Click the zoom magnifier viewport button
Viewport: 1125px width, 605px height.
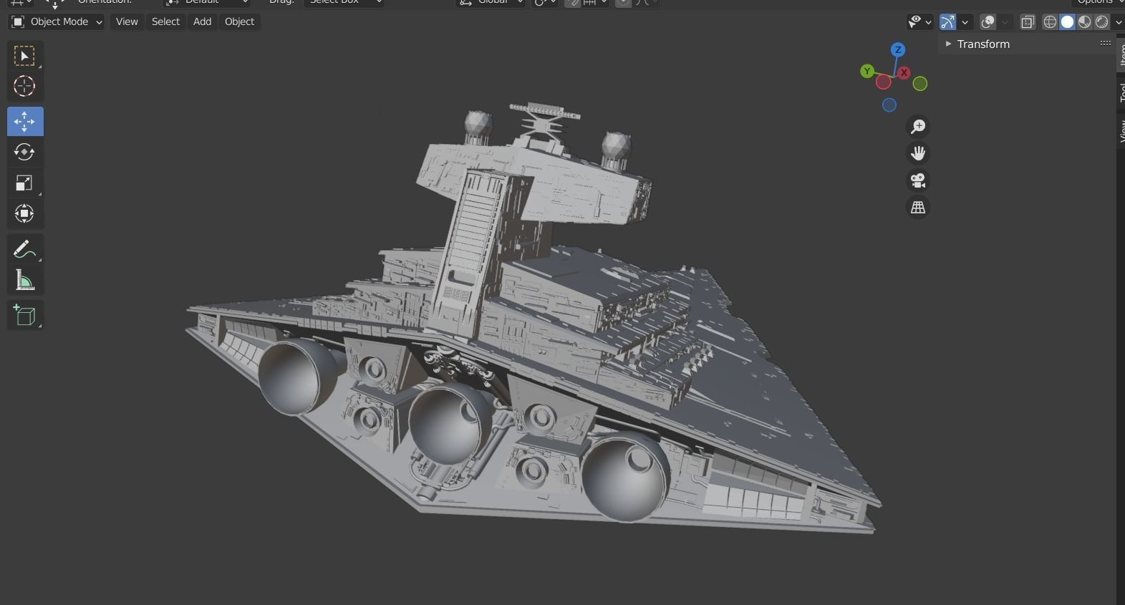coord(917,127)
